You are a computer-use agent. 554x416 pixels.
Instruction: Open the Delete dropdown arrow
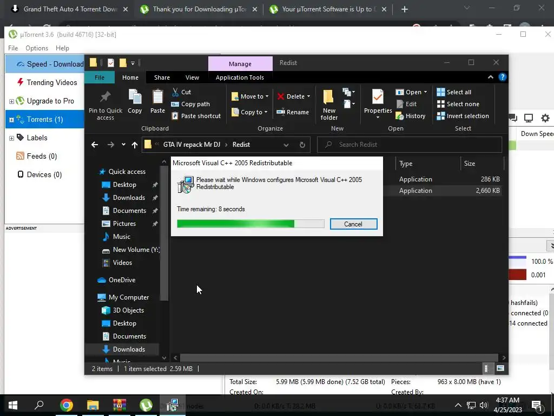[308, 96]
